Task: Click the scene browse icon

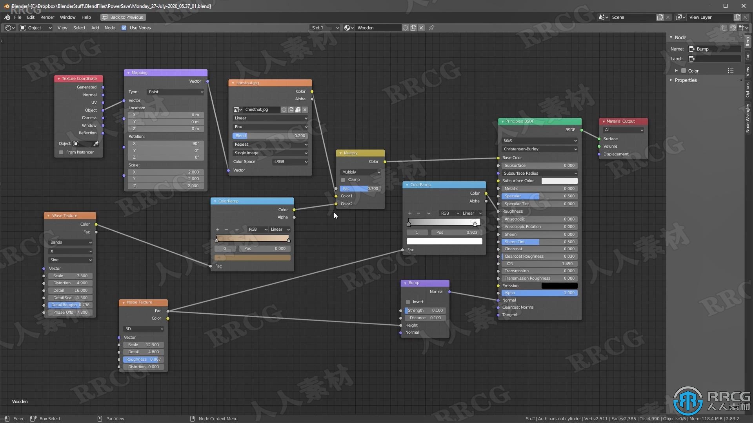Action: tap(603, 17)
